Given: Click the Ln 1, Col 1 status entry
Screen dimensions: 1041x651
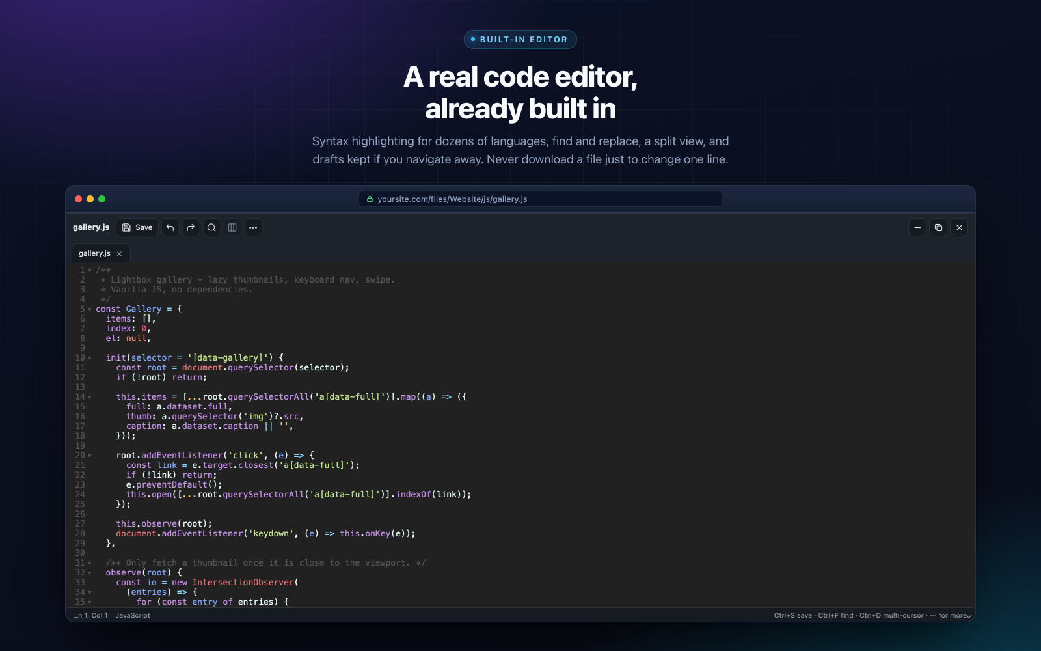Looking at the screenshot, I should coord(90,615).
